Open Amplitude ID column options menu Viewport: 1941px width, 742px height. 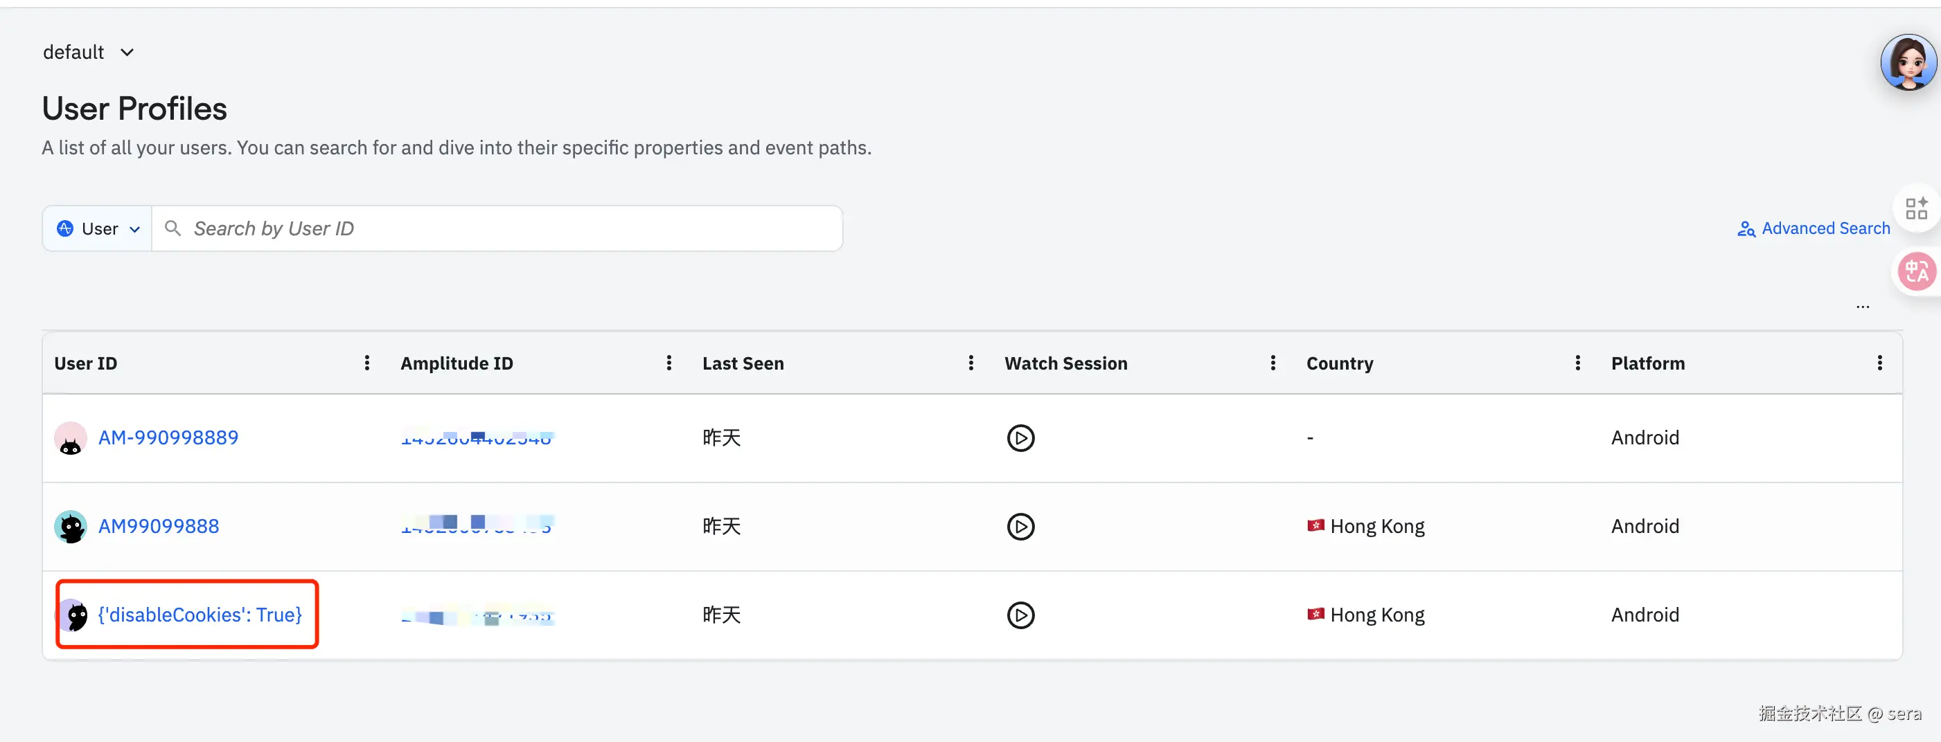(668, 363)
